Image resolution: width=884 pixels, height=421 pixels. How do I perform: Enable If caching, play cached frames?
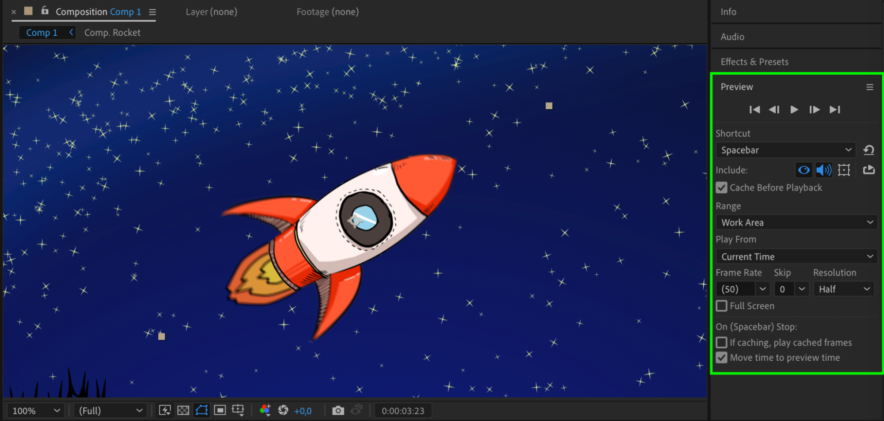[722, 343]
